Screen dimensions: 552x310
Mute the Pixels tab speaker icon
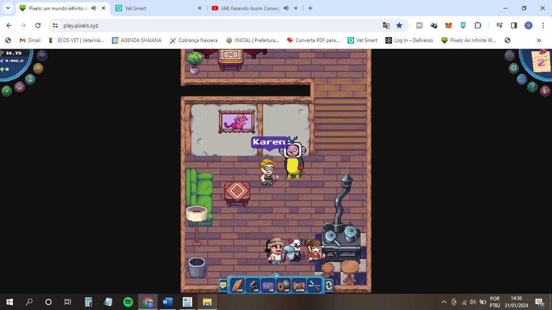[94, 8]
